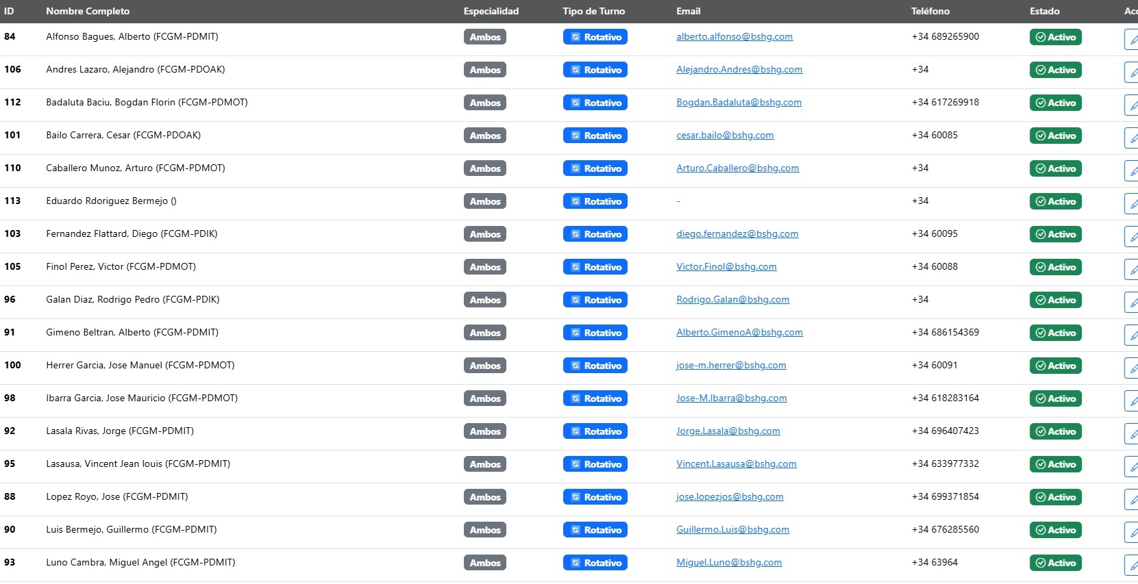The height and width of the screenshot is (584, 1138).
Task: Click Ambos badge in Badaluta Baciu row
Action: 485,103
